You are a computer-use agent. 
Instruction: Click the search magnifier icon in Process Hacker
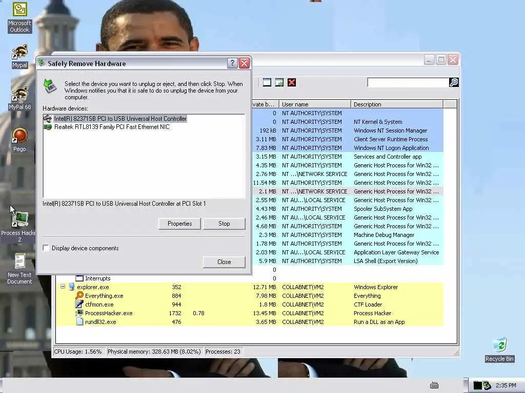coord(454,82)
